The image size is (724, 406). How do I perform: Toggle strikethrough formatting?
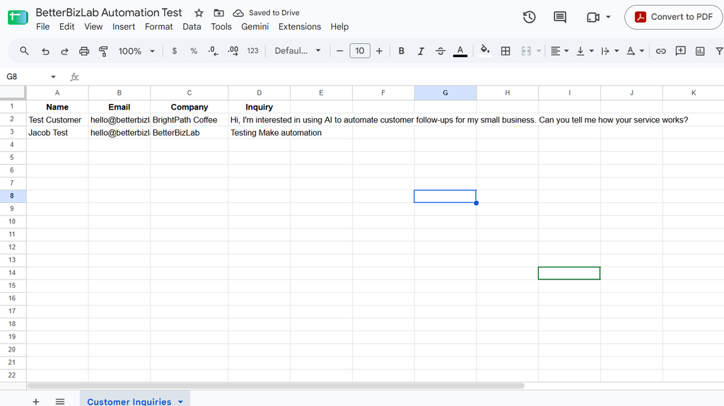[x=440, y=51]
